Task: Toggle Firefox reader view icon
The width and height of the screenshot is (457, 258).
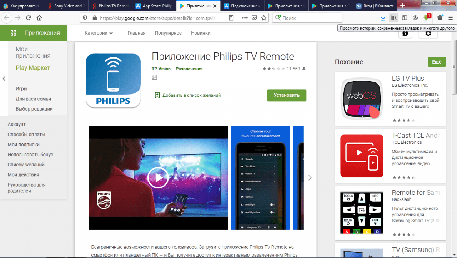Action: tap(231, 18)
